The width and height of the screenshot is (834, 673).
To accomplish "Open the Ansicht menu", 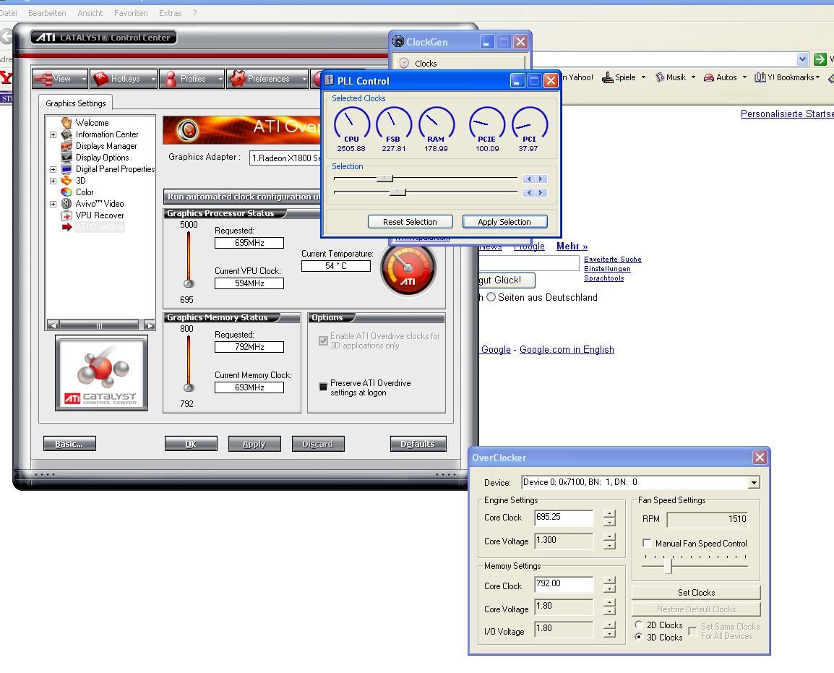I will 90,13.
